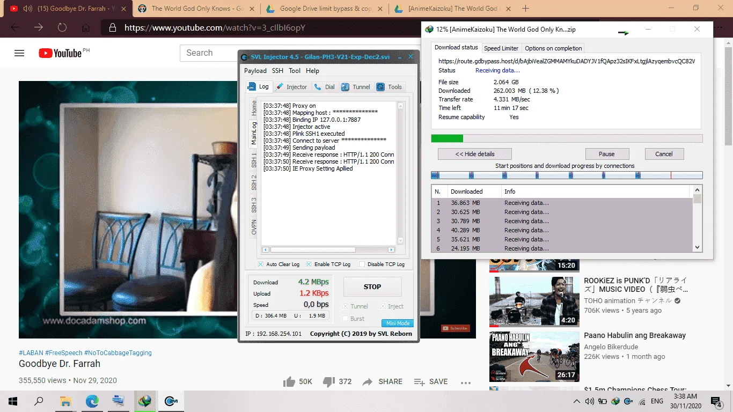Open the Speed Limiter tab in IDM
Viewport: 733px width, 412px height.
pos(501,48)
